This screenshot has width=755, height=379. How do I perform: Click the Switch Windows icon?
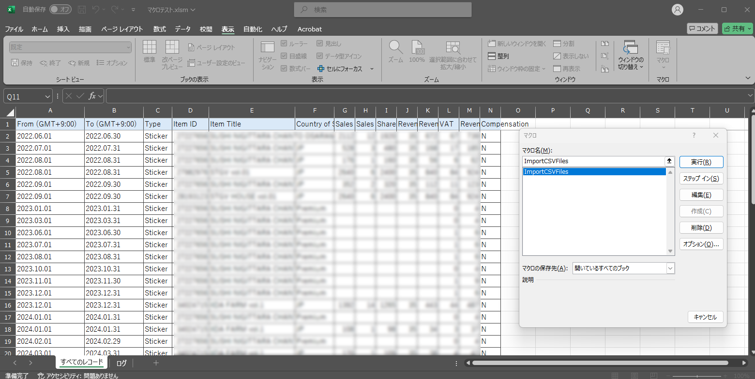[631, 48]
